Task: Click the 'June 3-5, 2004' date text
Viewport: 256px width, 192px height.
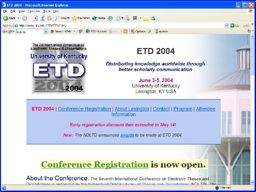Action: pyautogui.click(x=156, y=80)
